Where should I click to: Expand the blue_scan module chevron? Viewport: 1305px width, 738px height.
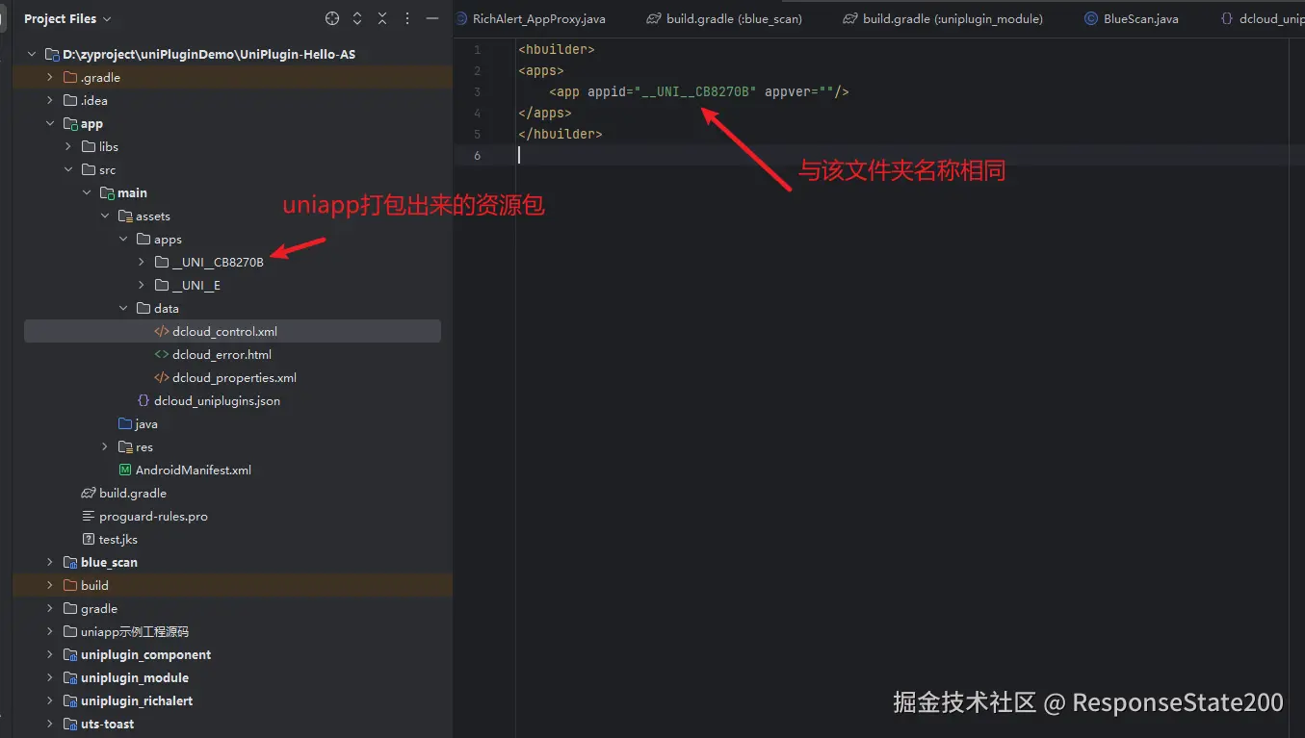coord(50,562)
